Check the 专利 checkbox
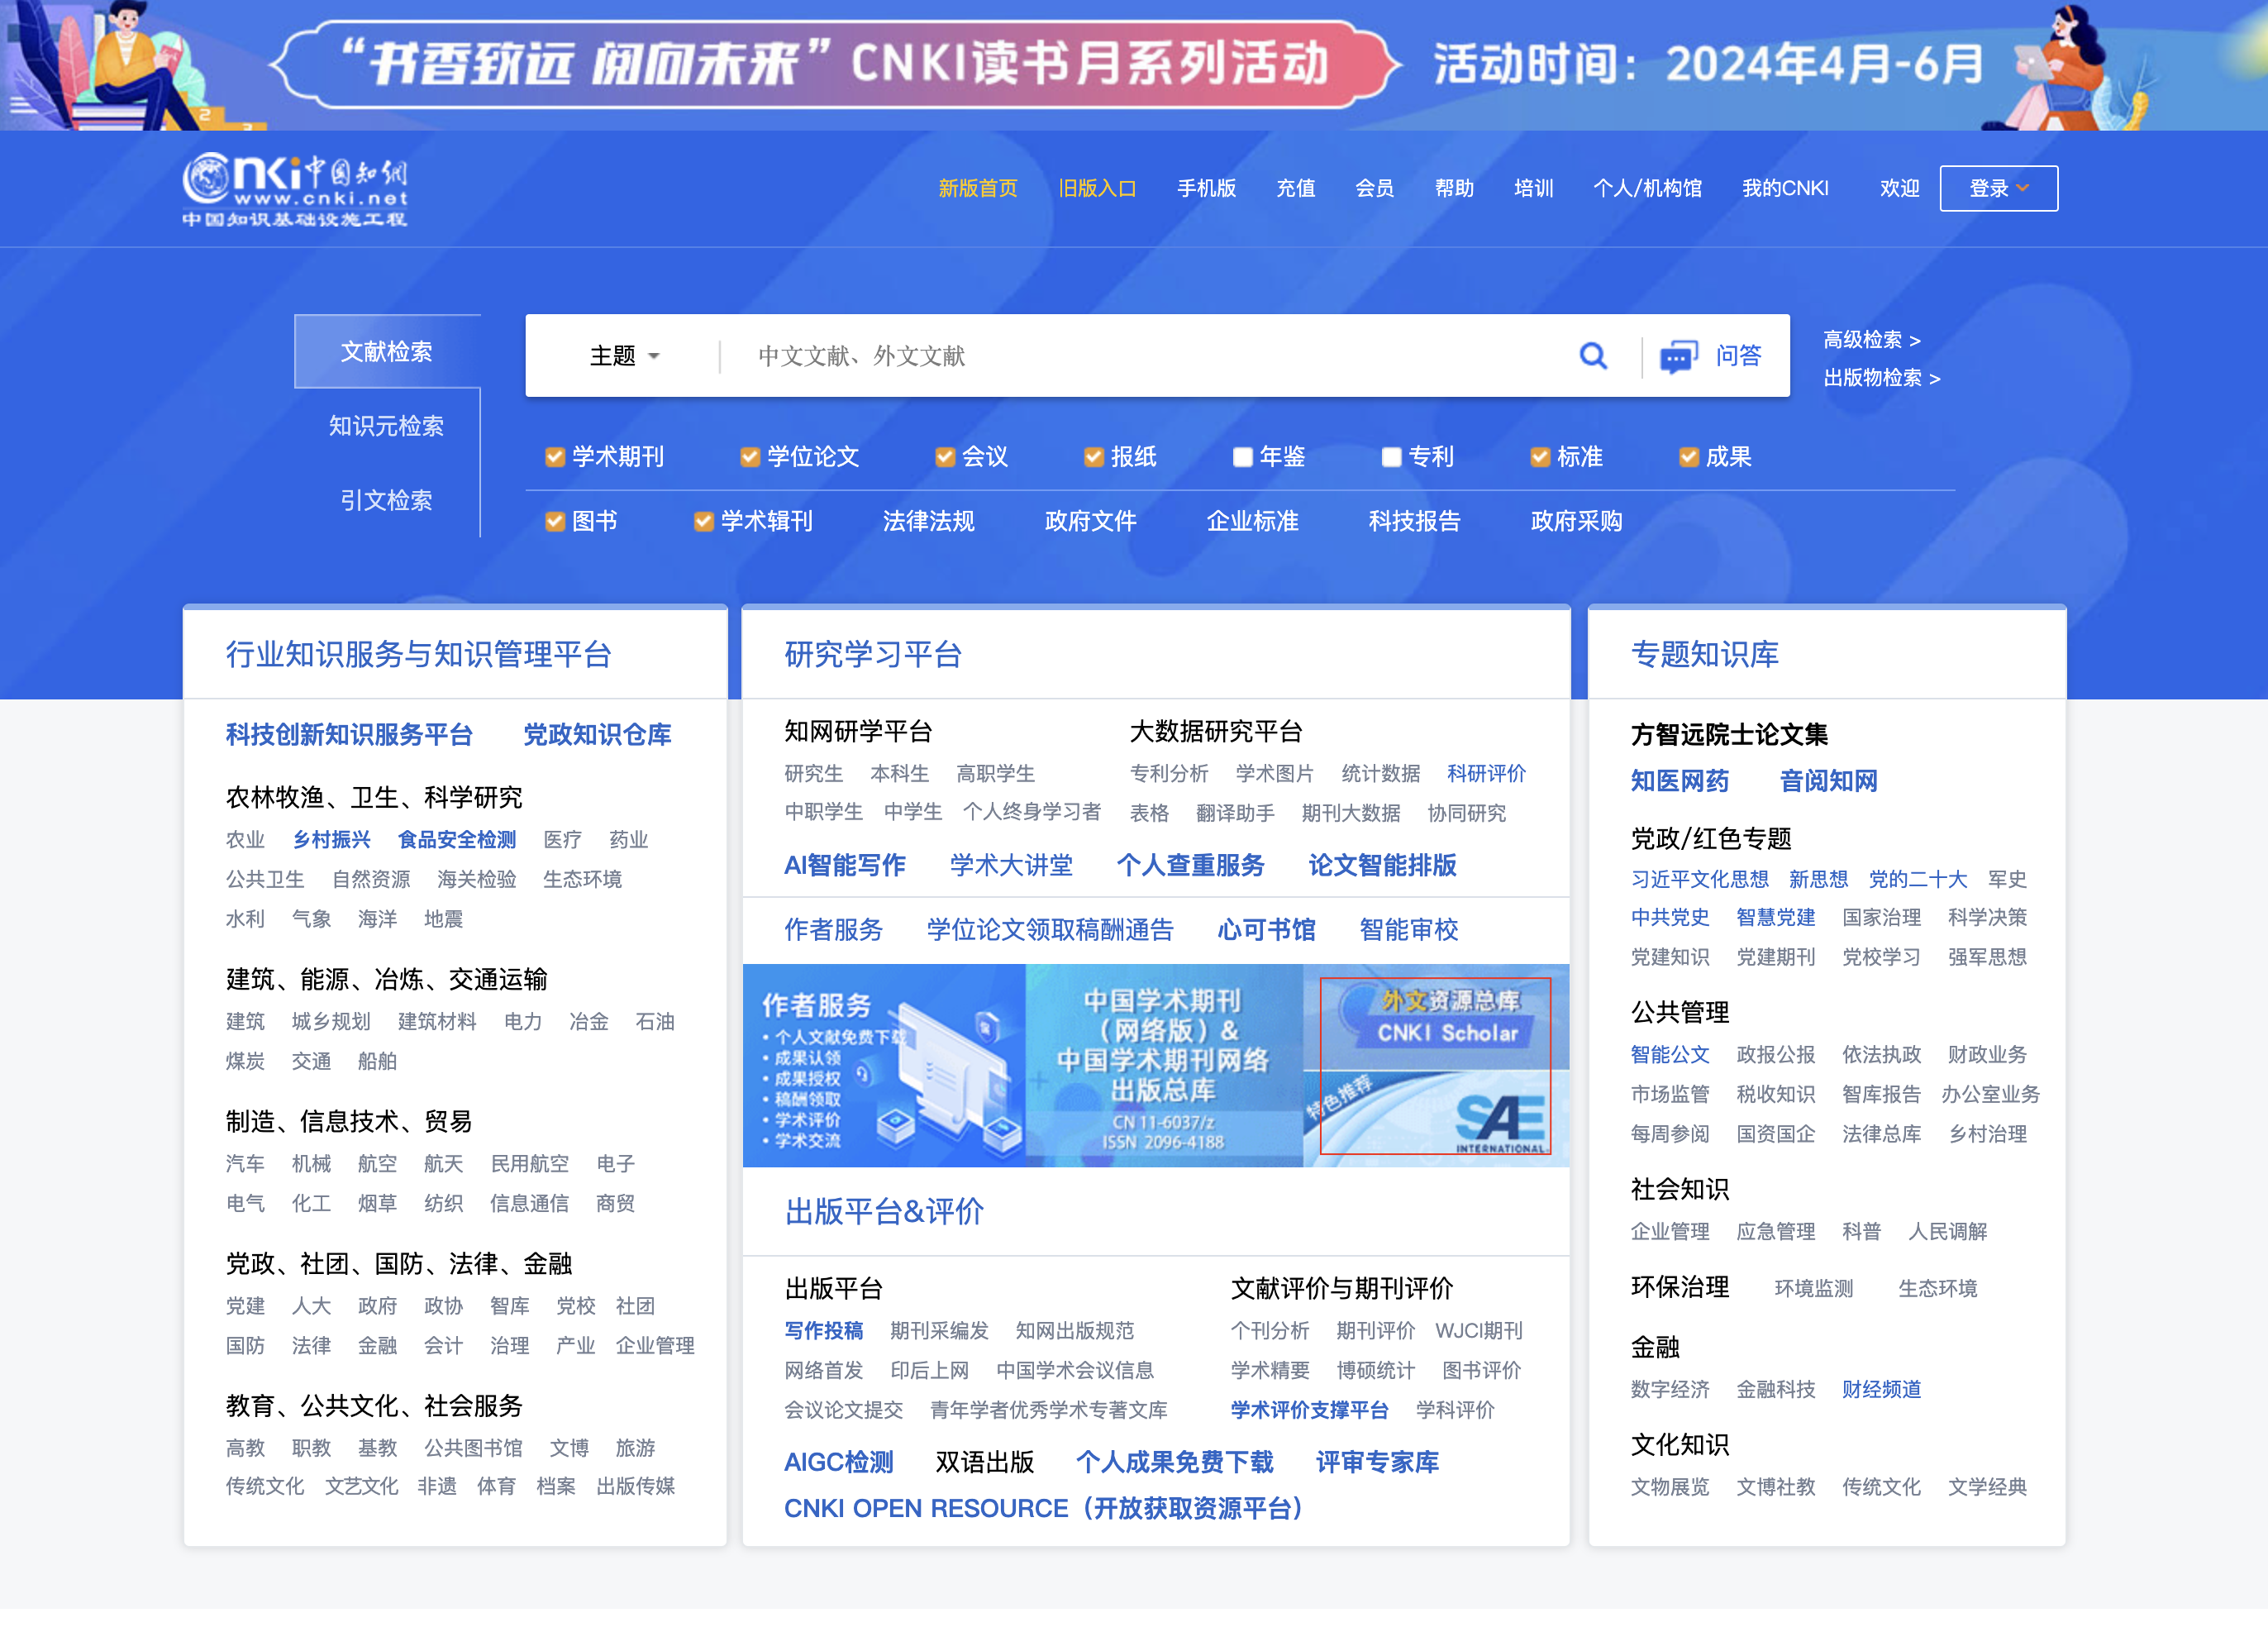This screenshot has height=1632, width=2268. tap(1391, 457)
